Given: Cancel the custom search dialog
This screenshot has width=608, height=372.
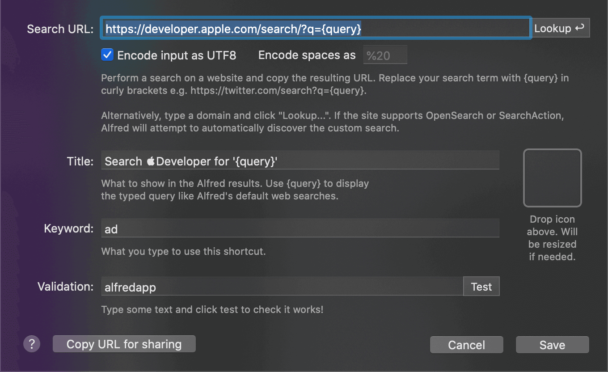Looking at the screenshot, I should click(x=467, y=345).
